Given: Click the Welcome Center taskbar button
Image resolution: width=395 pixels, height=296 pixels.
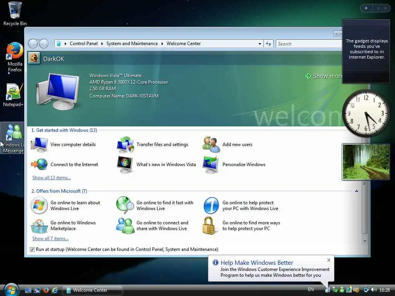Looking at the screenshot, I should [93, 290].
